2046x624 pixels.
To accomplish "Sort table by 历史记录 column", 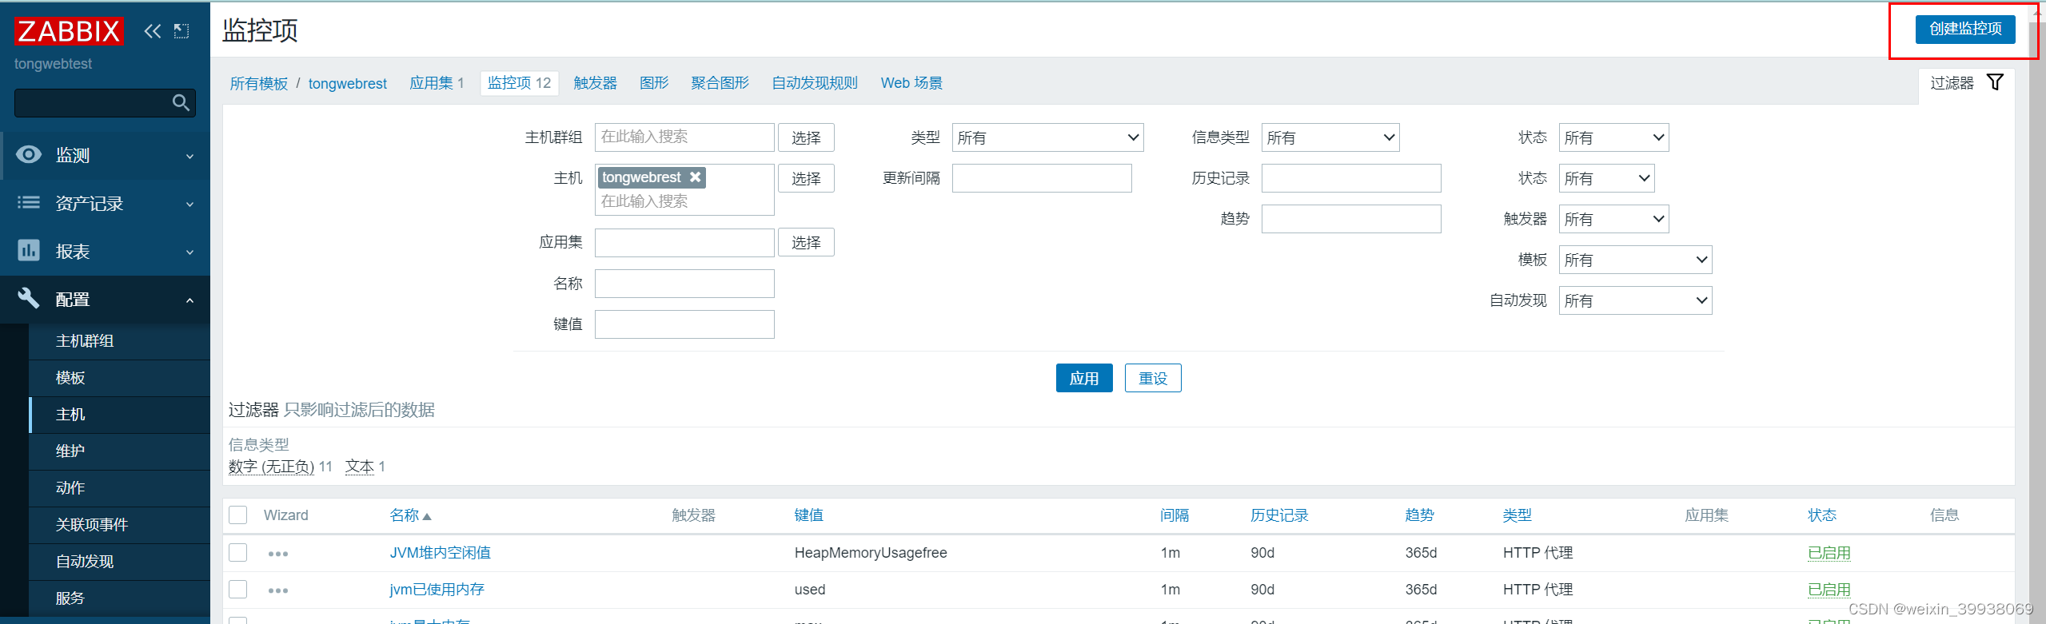I will click(x=1279, y=515).
